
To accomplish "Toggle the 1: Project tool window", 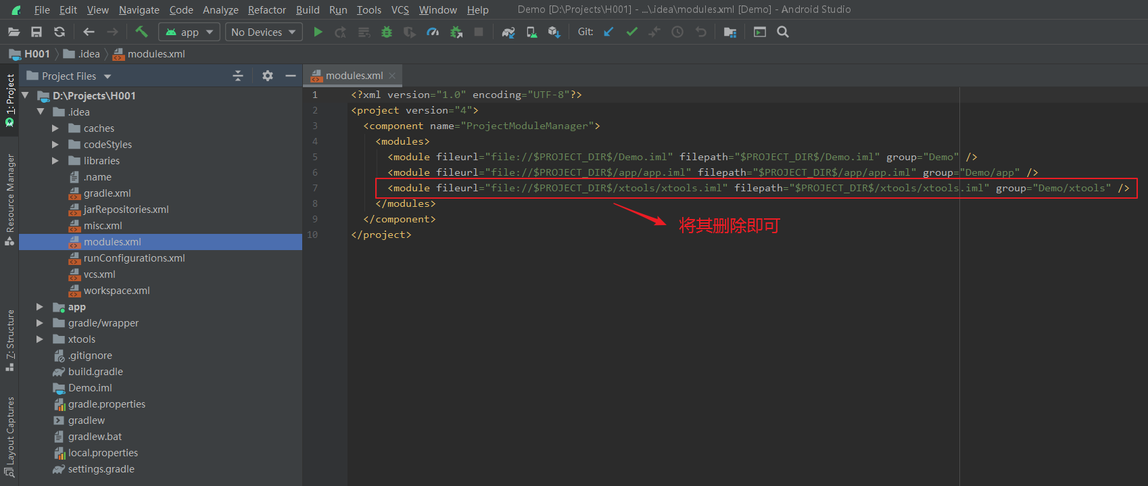I will (9, 100).
